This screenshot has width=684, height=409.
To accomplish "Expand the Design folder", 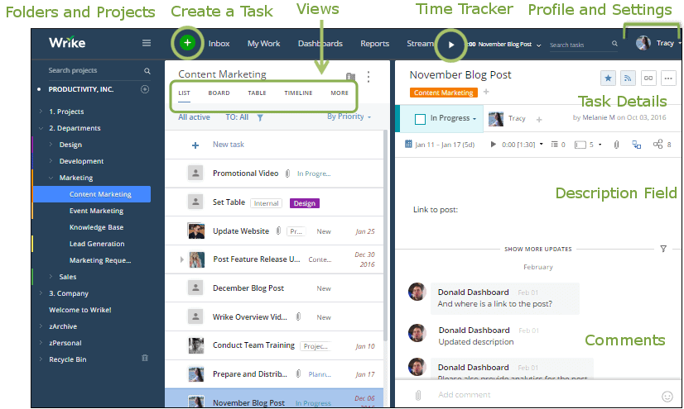I will tap(51, 145).
